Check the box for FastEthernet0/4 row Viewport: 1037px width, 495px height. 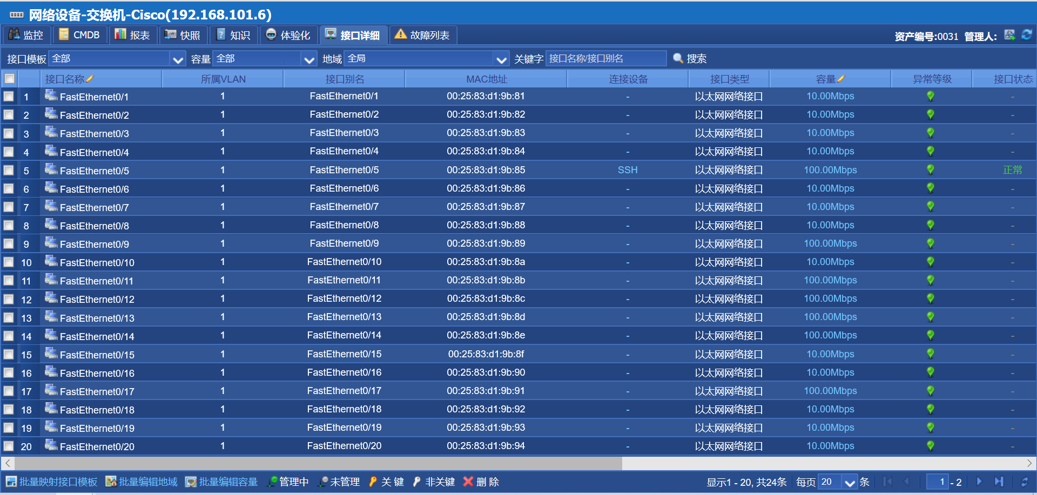tap(9, 152)
